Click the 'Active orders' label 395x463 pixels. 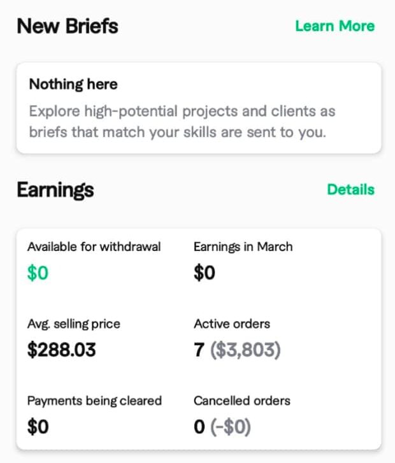[x=232, y=324]
